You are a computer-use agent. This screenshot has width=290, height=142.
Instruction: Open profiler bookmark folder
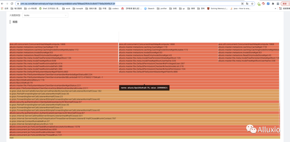click(x=162, y=9)
